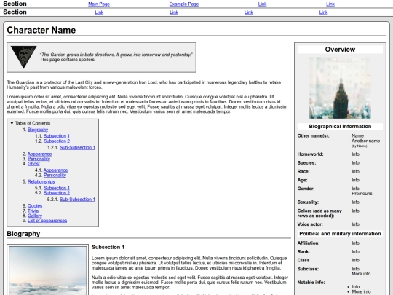This screenshot has height=295, width=393.
Task: Navigate to the Relationships section
Action: tap(41, 181)
